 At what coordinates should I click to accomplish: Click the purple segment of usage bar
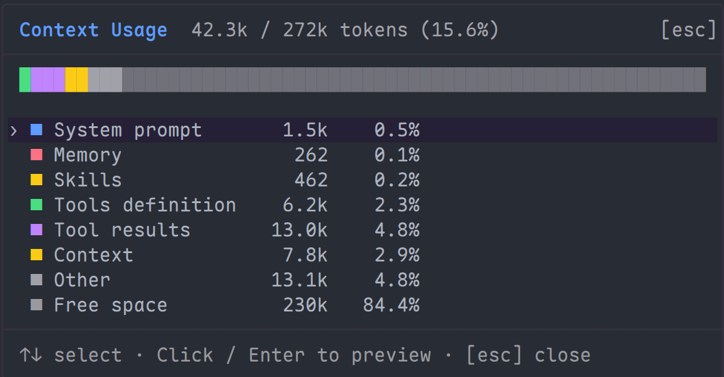pos(48,80)
